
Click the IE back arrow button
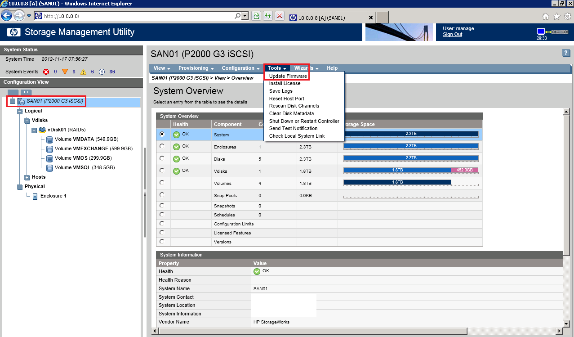[7, 16]
